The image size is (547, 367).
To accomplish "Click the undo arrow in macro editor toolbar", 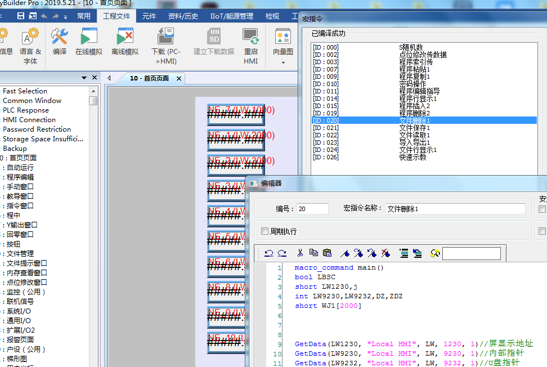I will (269, 253).
